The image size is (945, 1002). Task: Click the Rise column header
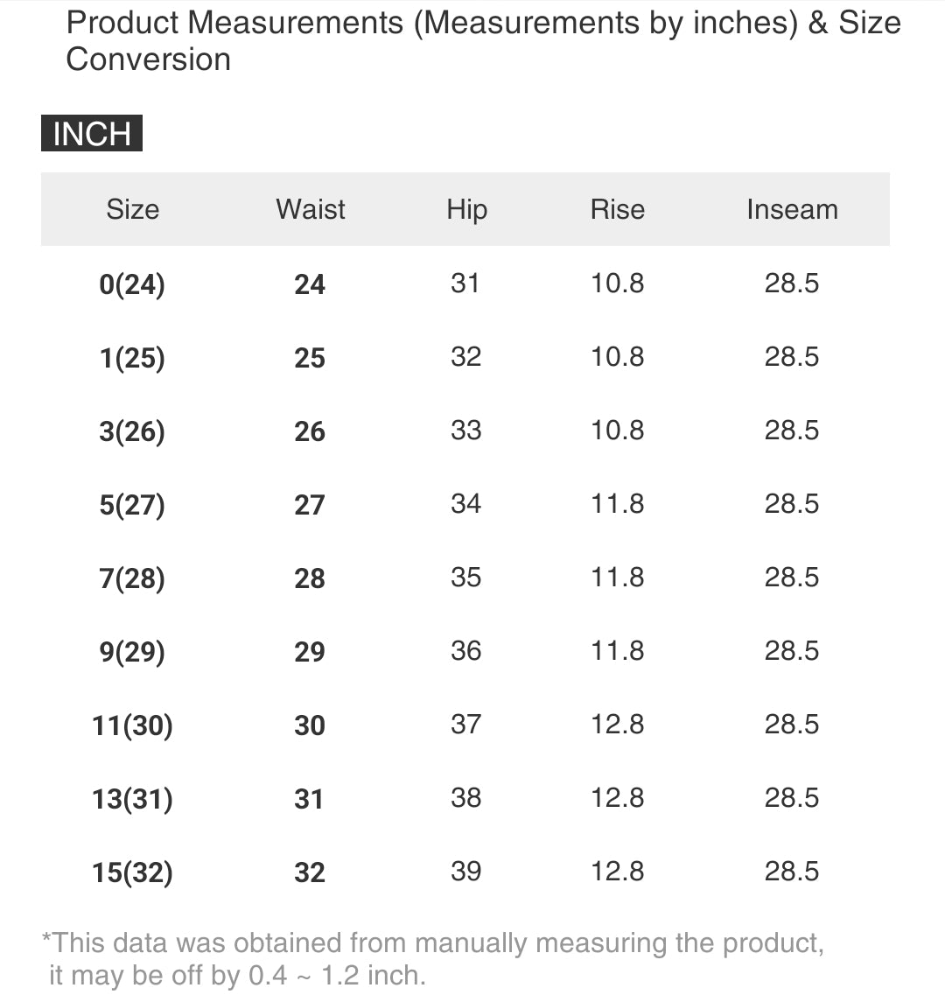tap(618, 209)
